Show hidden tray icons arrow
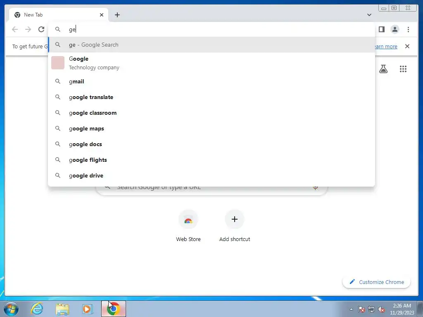This screenshot has height=317, width=423. [351, 309]
